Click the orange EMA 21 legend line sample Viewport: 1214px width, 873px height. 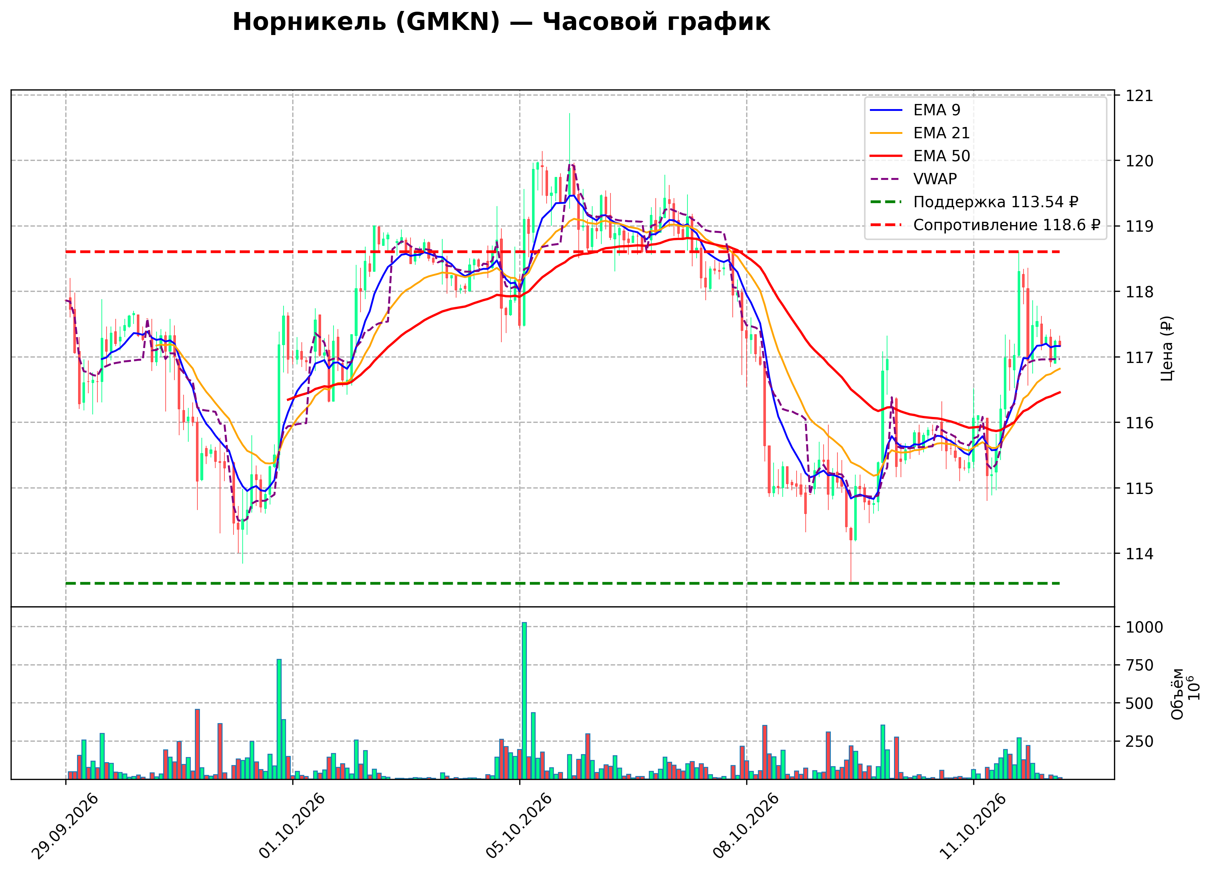click(886, 133)
